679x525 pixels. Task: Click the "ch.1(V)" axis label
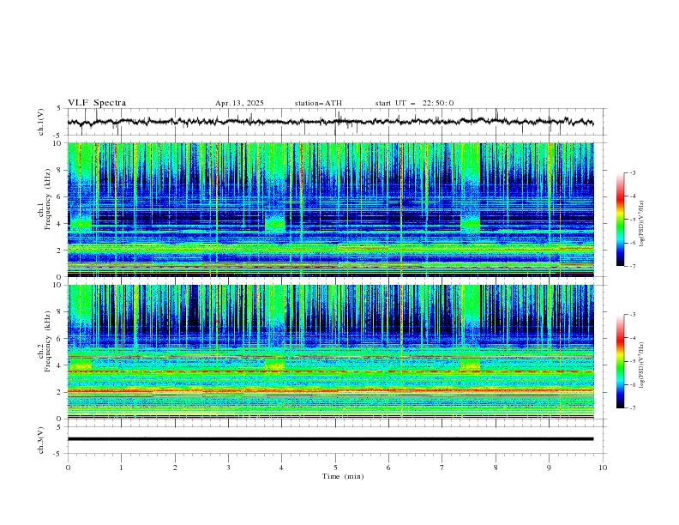(41, 122)
